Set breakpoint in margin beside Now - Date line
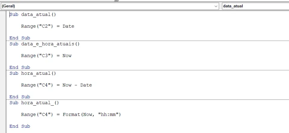Image resolution: width=289 pixels, height=133 pixels. coord(3,85)
